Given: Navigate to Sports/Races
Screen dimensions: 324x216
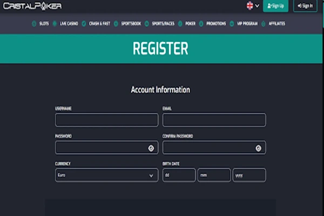Looking at the screenshot, I should [163, 24].
